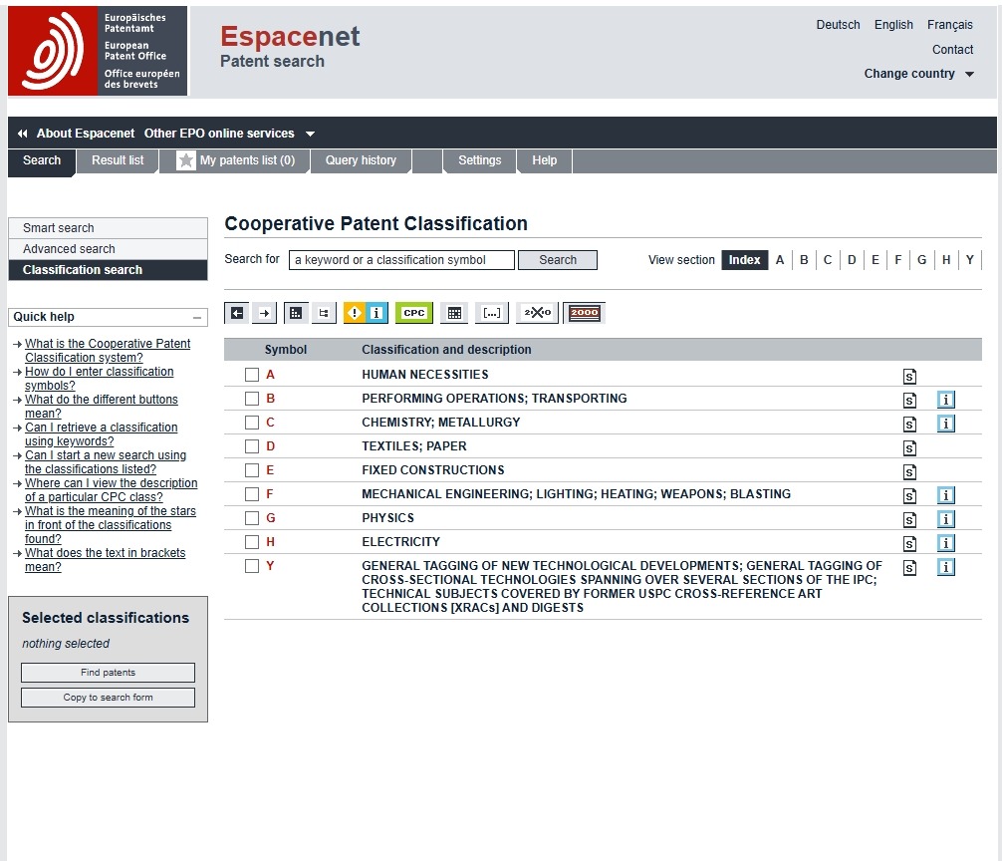Select Index in the View section bar
Screen dimensions: 1002x861
pyautogui.click(x=744, y=260)
